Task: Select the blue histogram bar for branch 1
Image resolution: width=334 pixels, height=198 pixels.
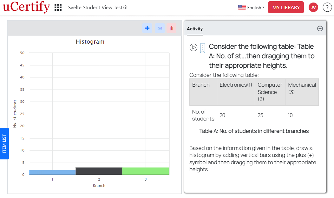Action: [x=52, y=171]
